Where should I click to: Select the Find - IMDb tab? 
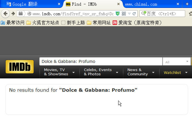tap(92, 4)
